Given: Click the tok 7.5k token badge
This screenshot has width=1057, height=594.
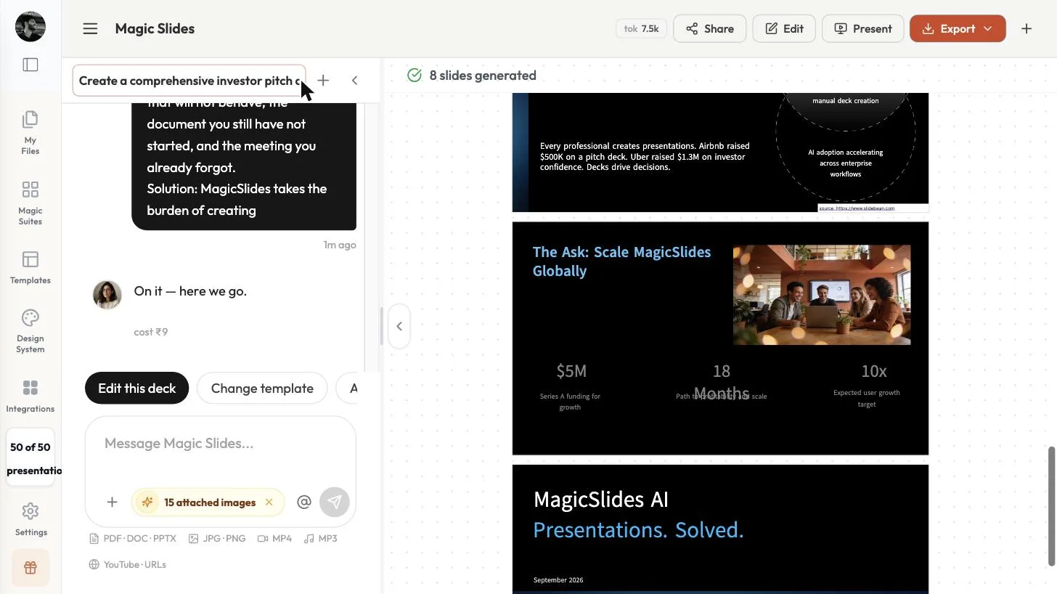Looking at the screenshot, I should coord(641,28).
